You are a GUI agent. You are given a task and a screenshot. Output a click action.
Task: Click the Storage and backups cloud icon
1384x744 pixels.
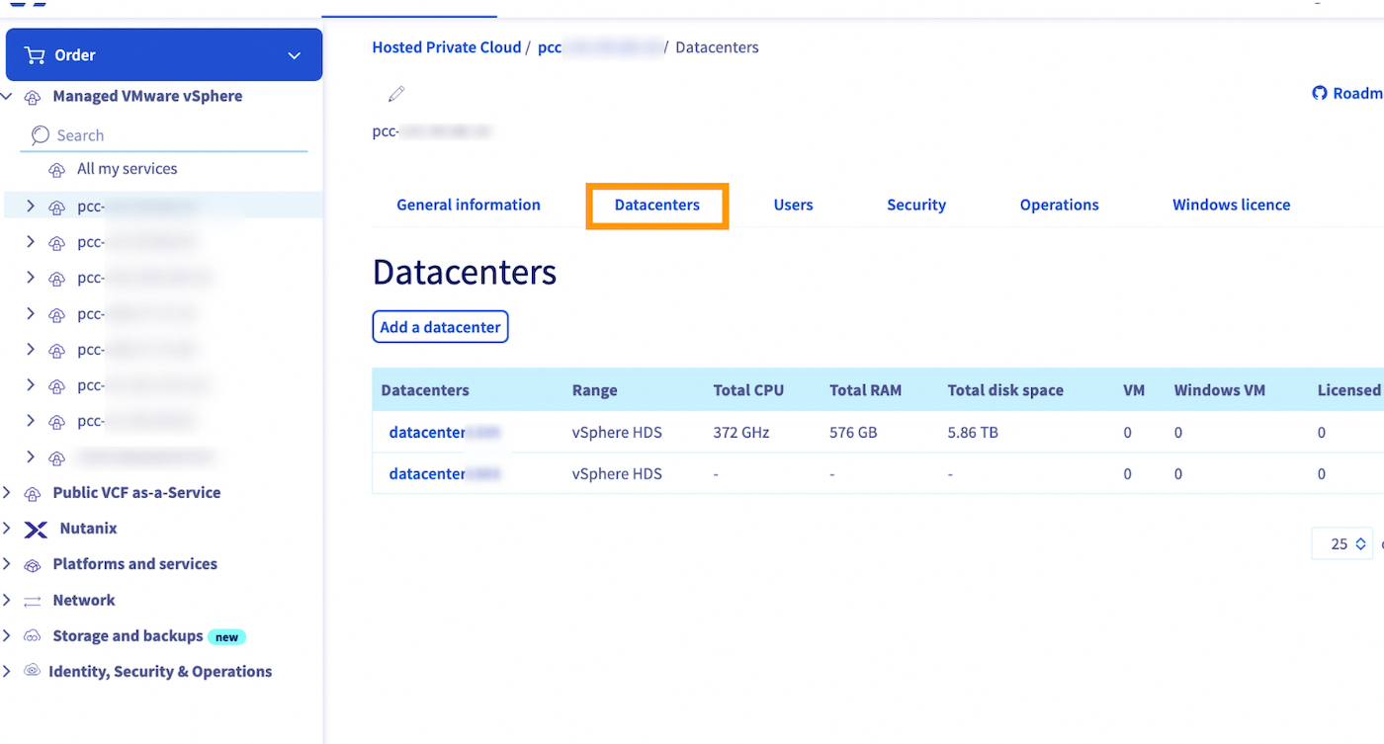(32, 635)
